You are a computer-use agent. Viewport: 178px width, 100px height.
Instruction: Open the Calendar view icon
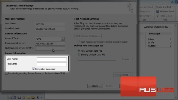[x=15, y=97]
